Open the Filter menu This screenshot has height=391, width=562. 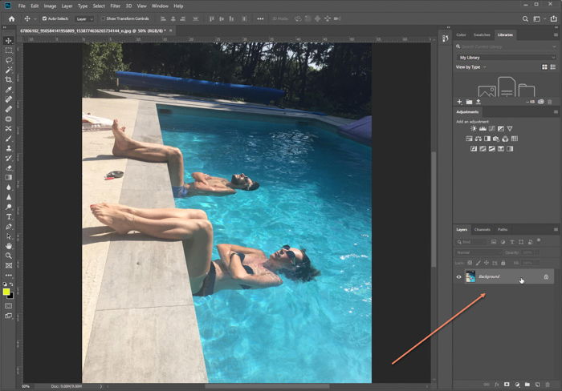[115, 6]
